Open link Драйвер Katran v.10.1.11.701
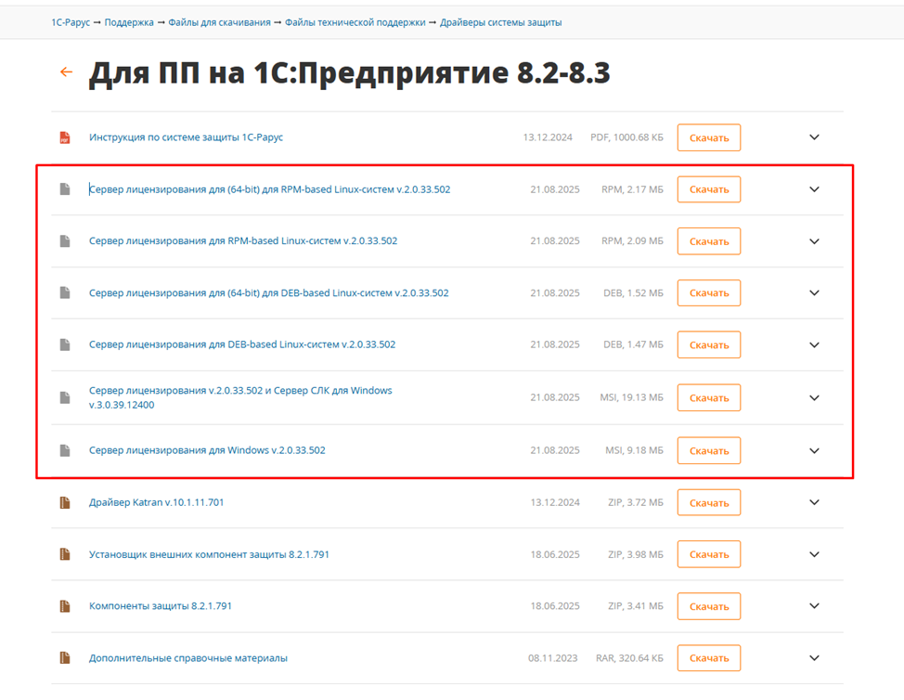Viewport: 904px width, 700px height. click(156, 502)
